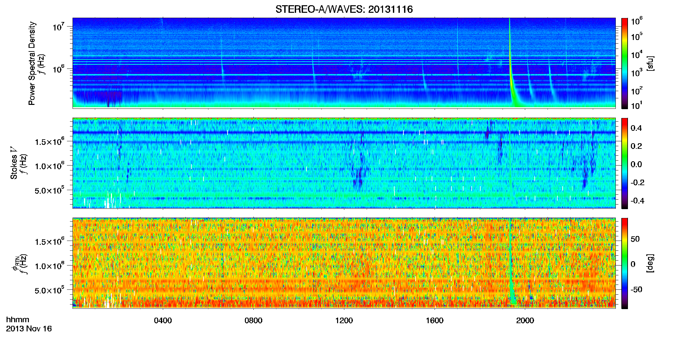Select the 10^6 value on the sfu colorbar
Screen dimensions: 688x354
coord(636,21)
